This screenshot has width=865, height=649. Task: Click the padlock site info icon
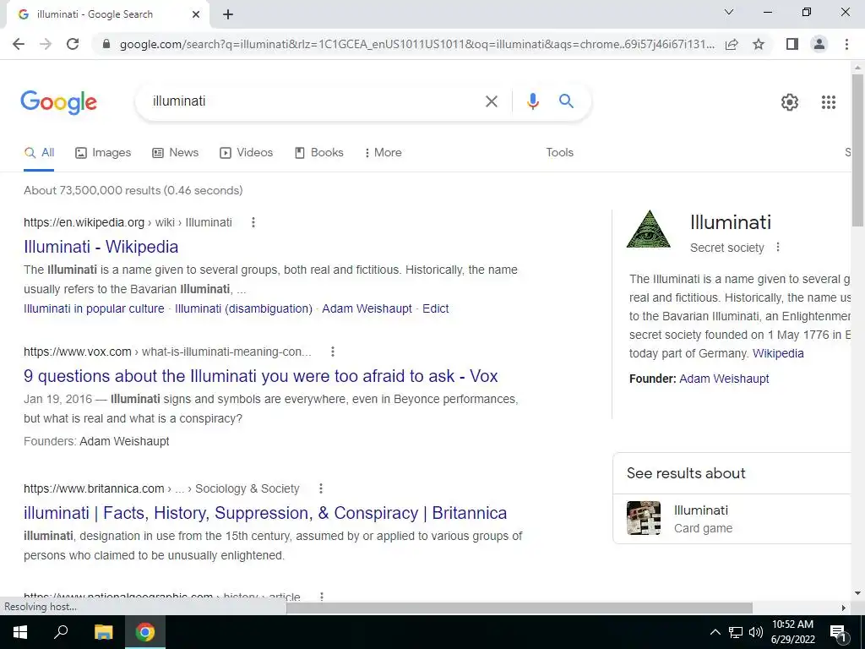click(106, 44)
